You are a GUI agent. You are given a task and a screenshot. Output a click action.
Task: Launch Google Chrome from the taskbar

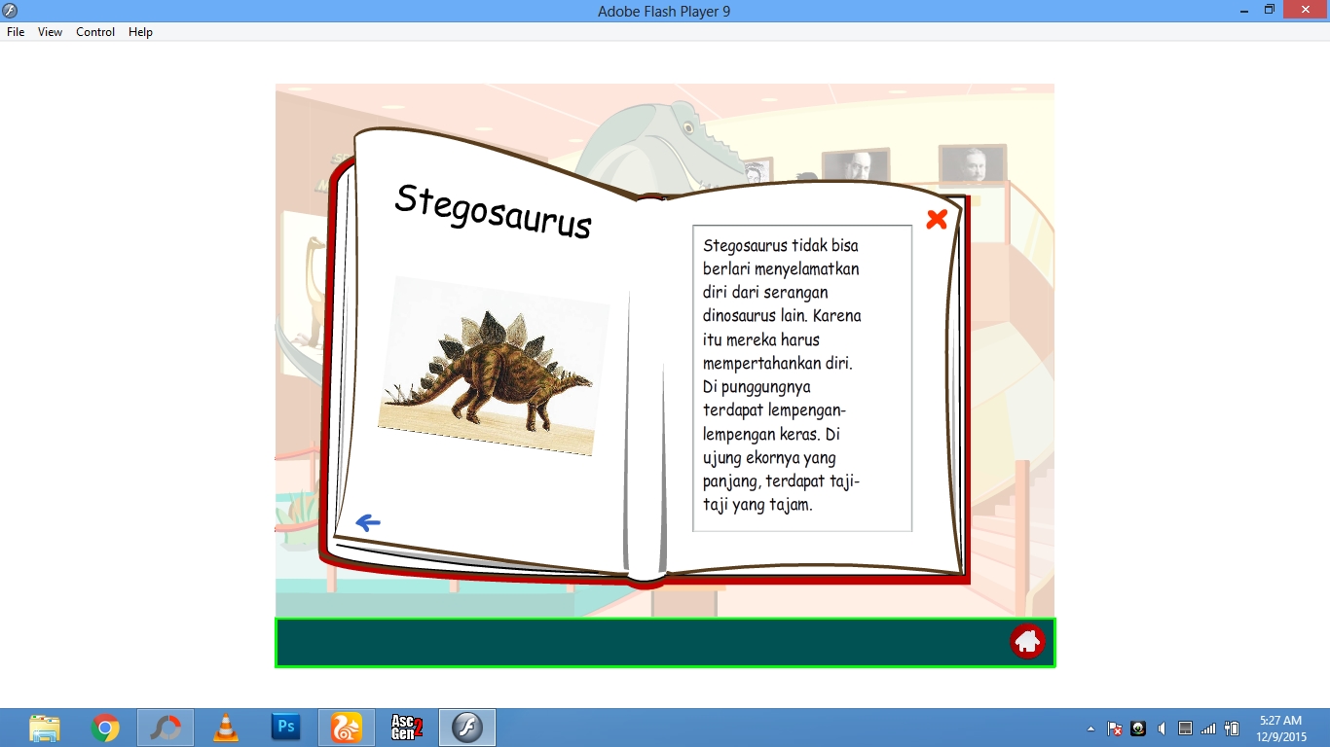click(105, 728)
